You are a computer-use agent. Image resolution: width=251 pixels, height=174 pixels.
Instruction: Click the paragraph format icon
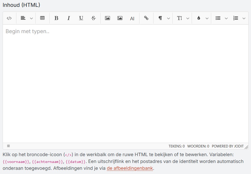point(160,18)
